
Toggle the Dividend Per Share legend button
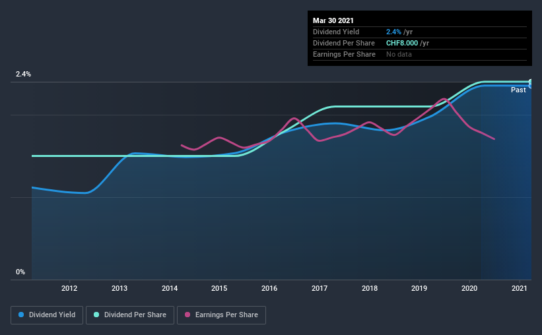pos(130,315)
